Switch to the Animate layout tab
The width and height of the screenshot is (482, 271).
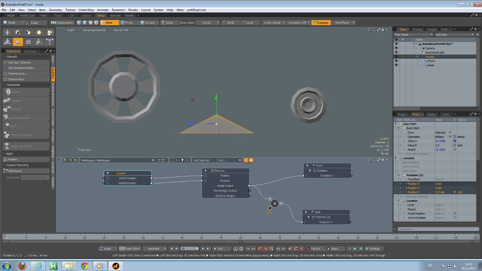click(x=115, y=15)
